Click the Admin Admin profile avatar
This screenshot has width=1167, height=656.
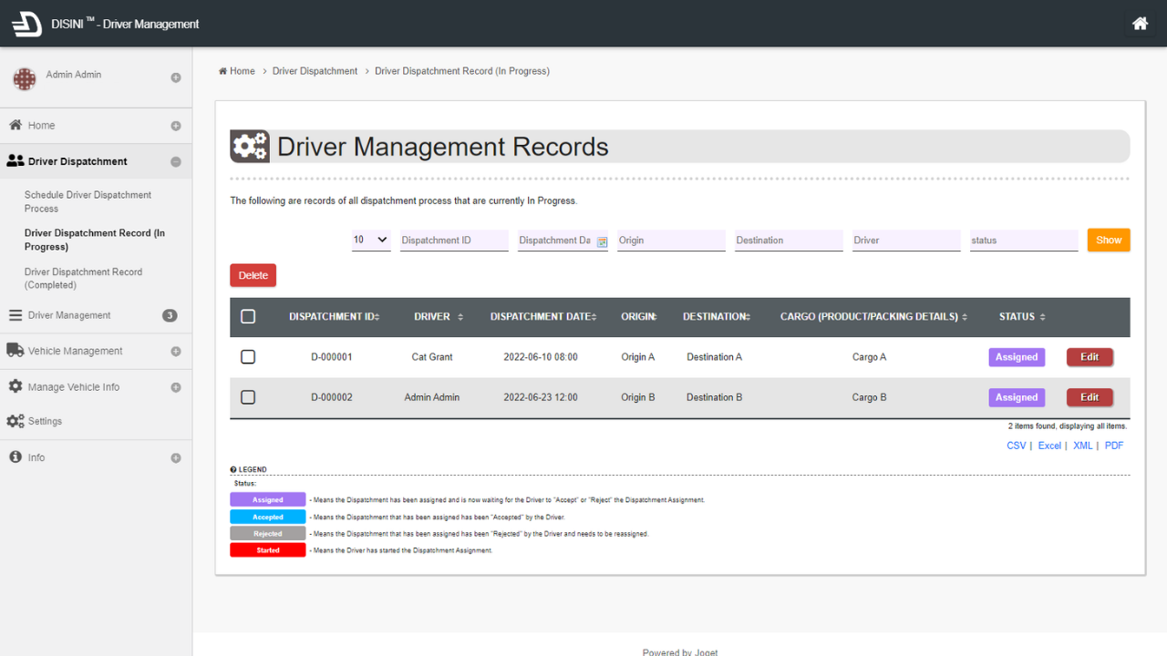(x=24, y=79)
